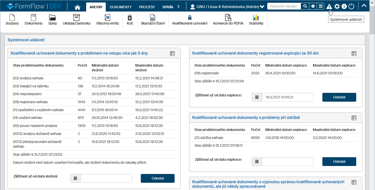Expand the Administrator user dropdown
375x190 pixels.
coord(262,7)
